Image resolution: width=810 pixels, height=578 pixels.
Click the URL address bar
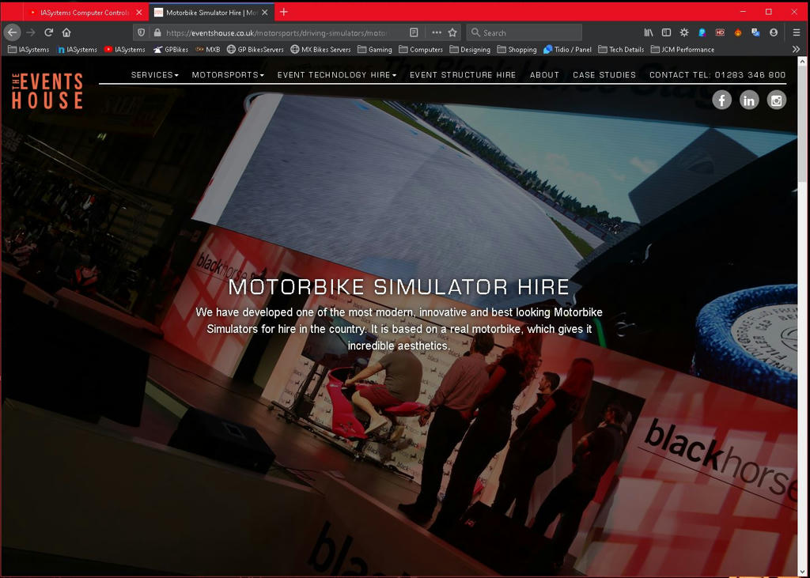(x=276, y=32)
